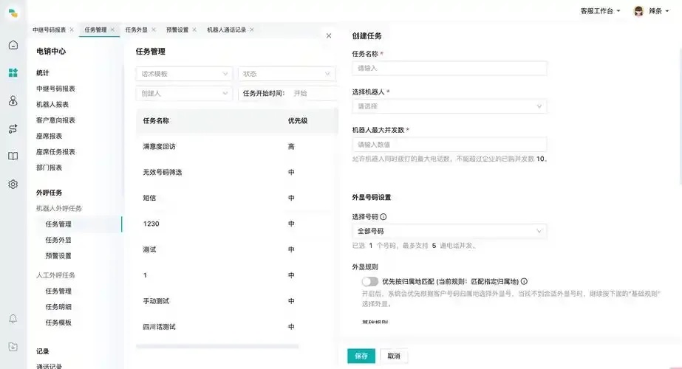The image size is (682, 369).
Task: Focus the 任务名称 input field
Action: click(449, 68)
